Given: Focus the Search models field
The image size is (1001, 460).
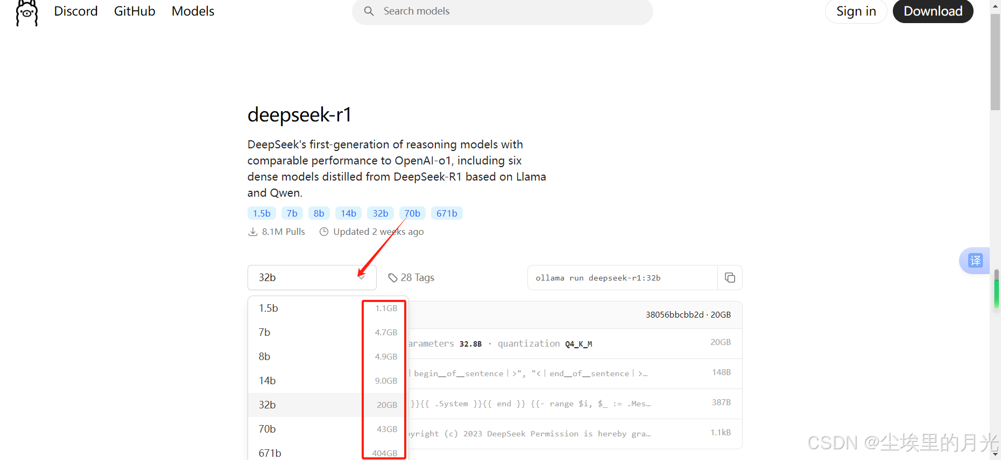Looking at the screenshot, I should [x=502, y=11].
